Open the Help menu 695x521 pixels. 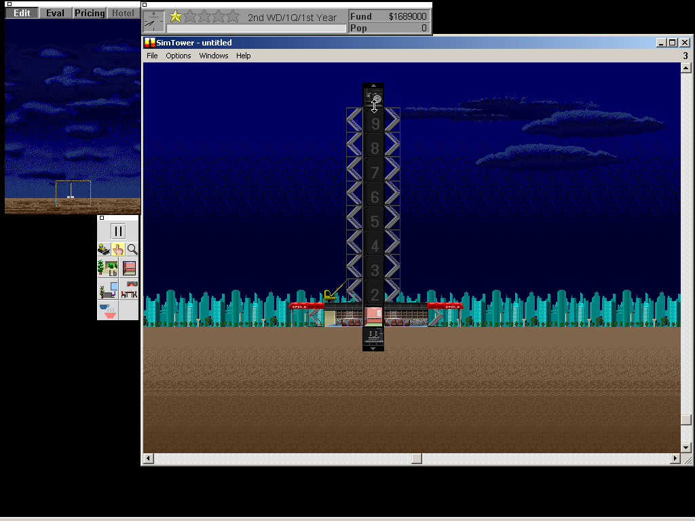[x=243, y=56]
